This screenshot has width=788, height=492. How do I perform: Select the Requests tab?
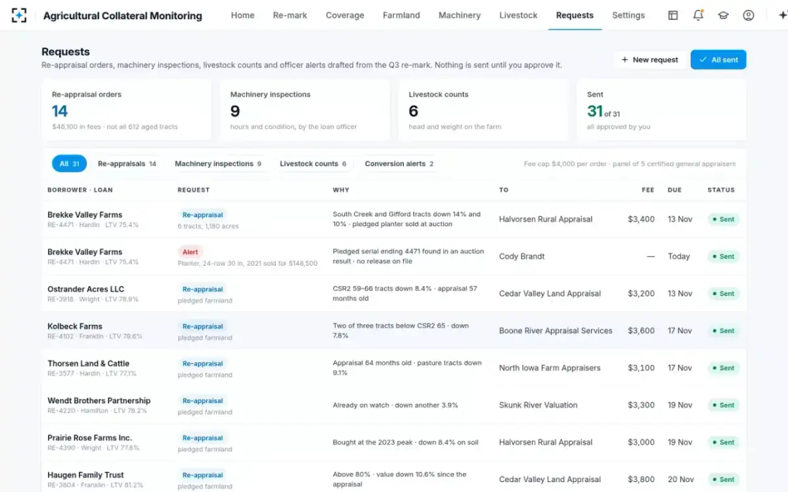click(575, 15)
